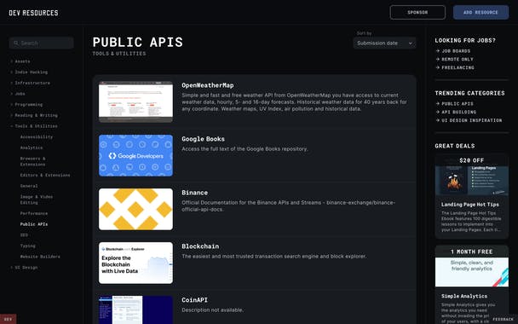
Task: Open the Website Builders subcategory
Action: (x=40, y=257)
